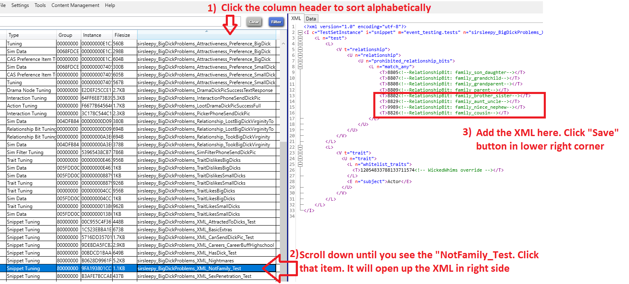
Task: Click the Clear button
Action: click(254, 22)
